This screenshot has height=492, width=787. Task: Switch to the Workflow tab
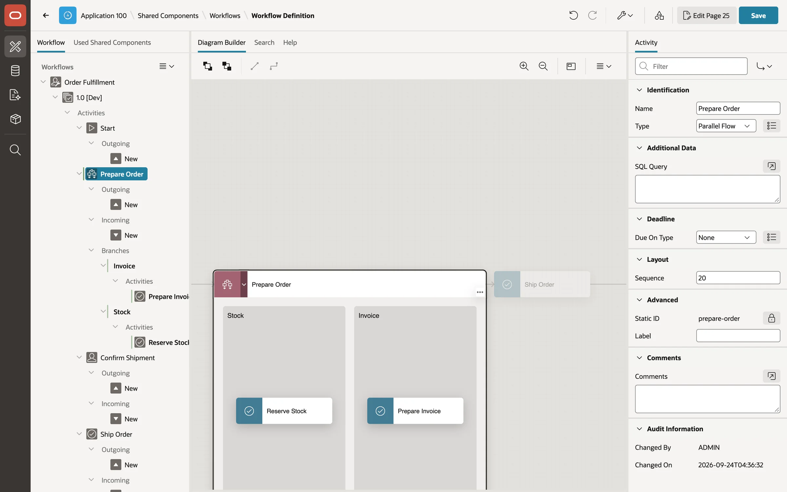click(51, 42)
